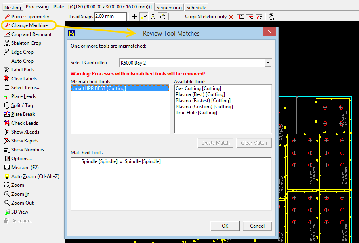Viewport: 359px width, 243px height.
Task: Click the skeleton icon in top toolbar
Action: pyautogui.click(x=271, y=17)
